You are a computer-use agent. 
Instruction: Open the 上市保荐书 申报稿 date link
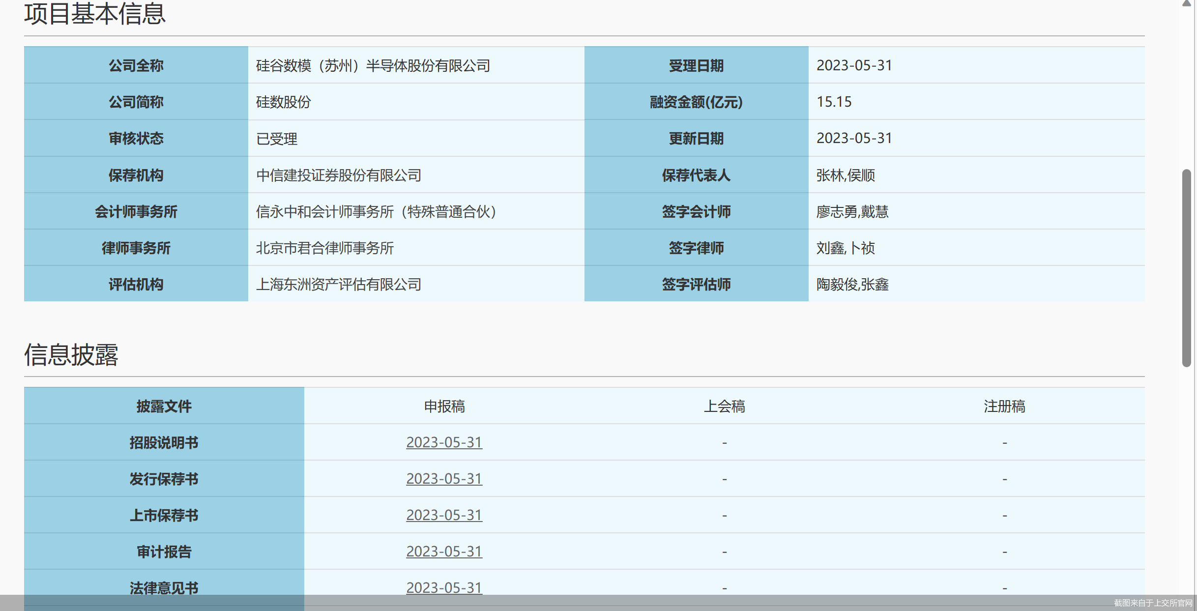(x=444, y=515)
